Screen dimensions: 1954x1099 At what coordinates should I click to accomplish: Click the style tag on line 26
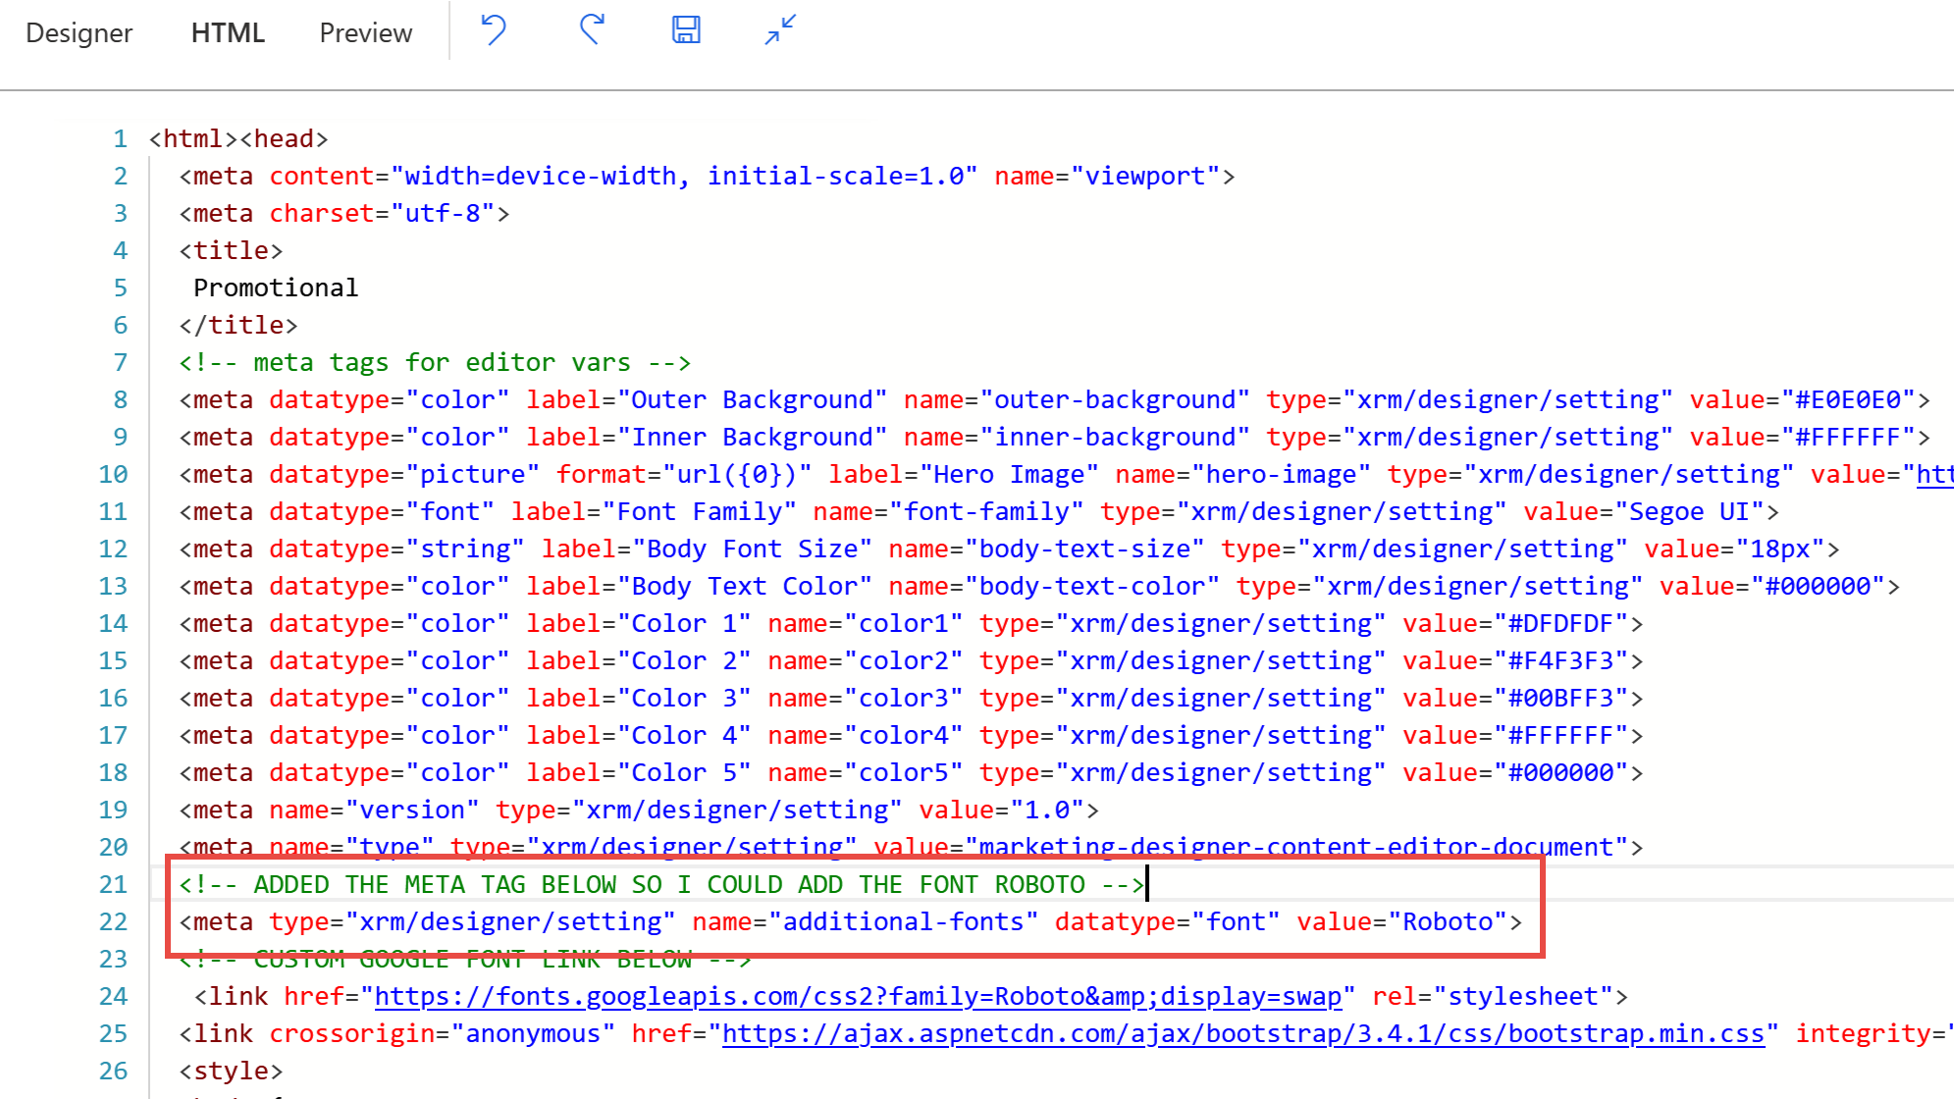tap(229, 1071)
